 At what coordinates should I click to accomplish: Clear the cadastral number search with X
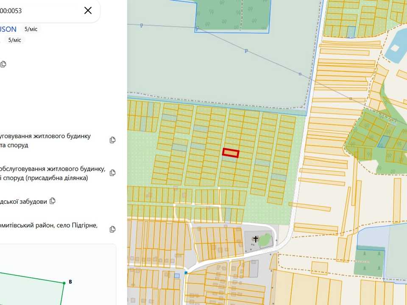(x=88, y=10)
